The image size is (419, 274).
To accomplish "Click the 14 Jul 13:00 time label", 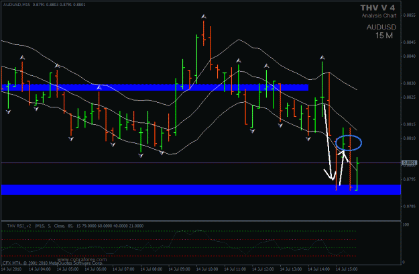I will click(x=291, y=269).
